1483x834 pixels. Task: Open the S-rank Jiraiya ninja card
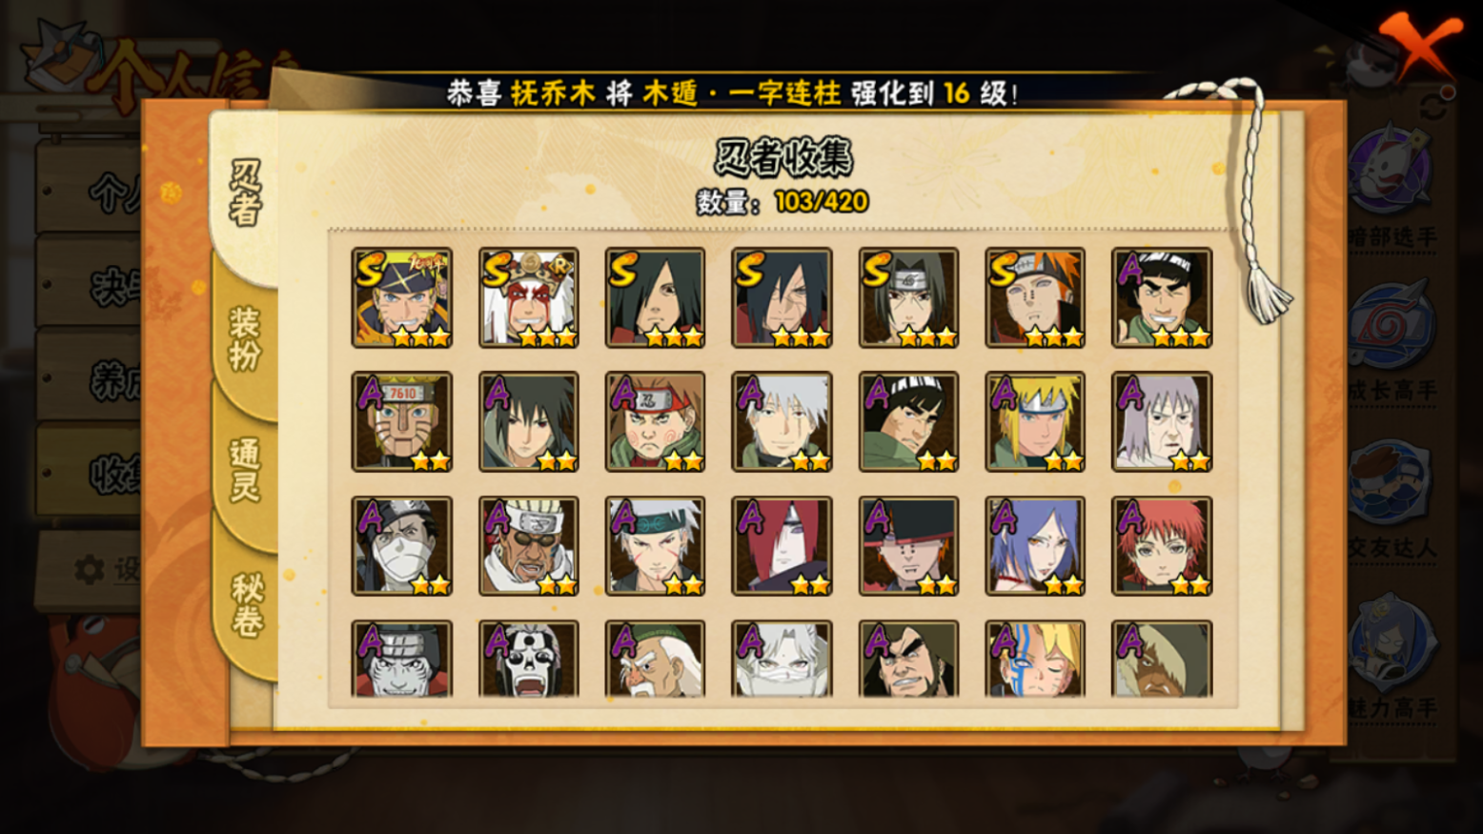click(528, 298)
